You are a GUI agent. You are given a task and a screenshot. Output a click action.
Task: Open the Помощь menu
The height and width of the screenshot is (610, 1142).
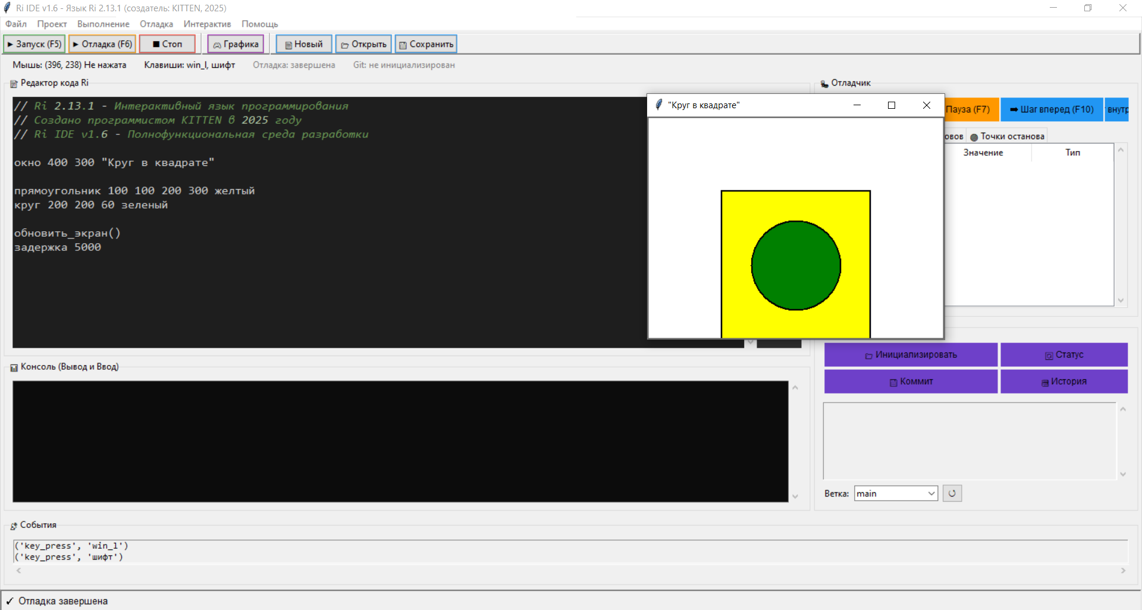[260, 24]
